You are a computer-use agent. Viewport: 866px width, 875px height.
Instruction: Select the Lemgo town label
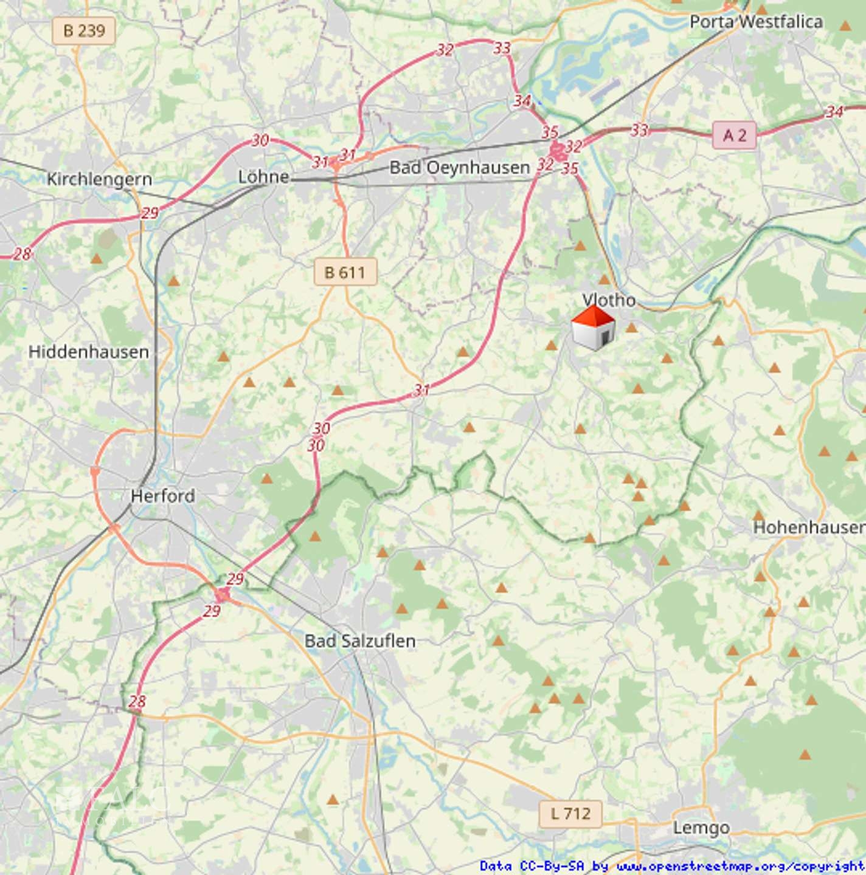[701, 828]
